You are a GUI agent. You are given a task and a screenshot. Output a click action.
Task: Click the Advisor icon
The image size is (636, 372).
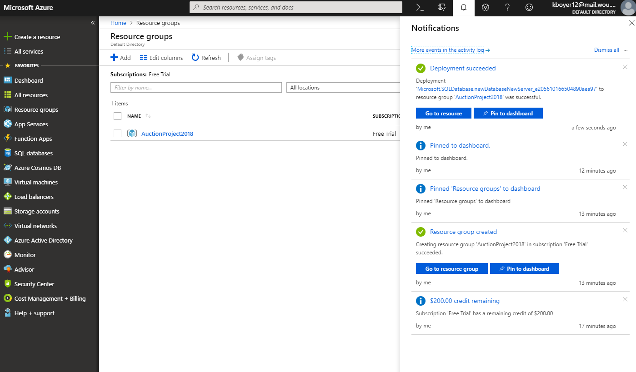[x=7, y=269]
